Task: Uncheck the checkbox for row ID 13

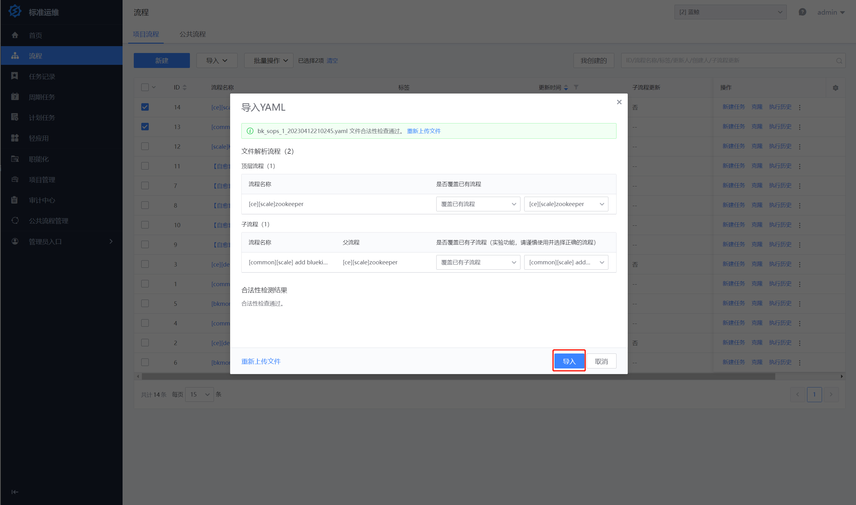Action: 145,127
